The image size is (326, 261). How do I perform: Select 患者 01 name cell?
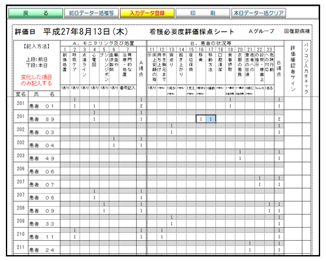point(44,106)
